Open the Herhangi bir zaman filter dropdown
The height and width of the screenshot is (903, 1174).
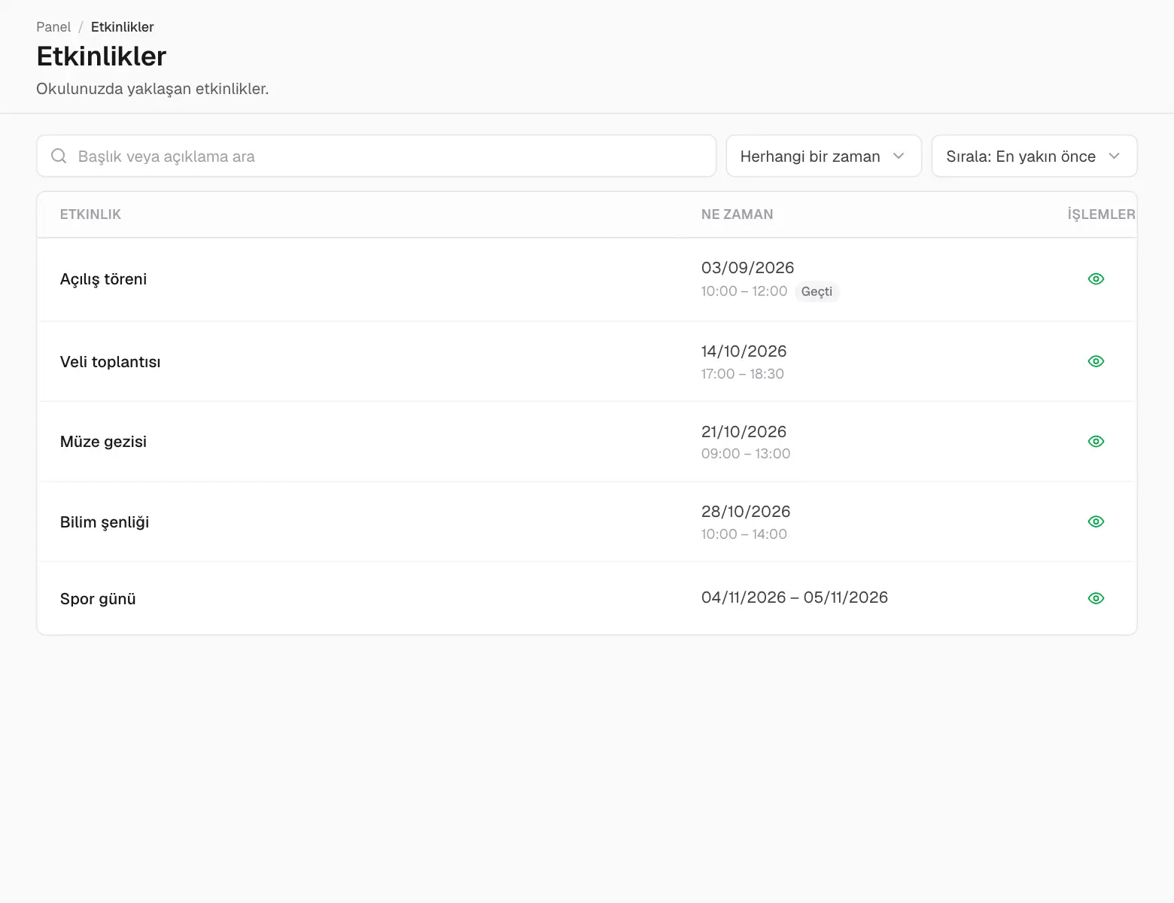pyautogui.click(x=823, y=156)
